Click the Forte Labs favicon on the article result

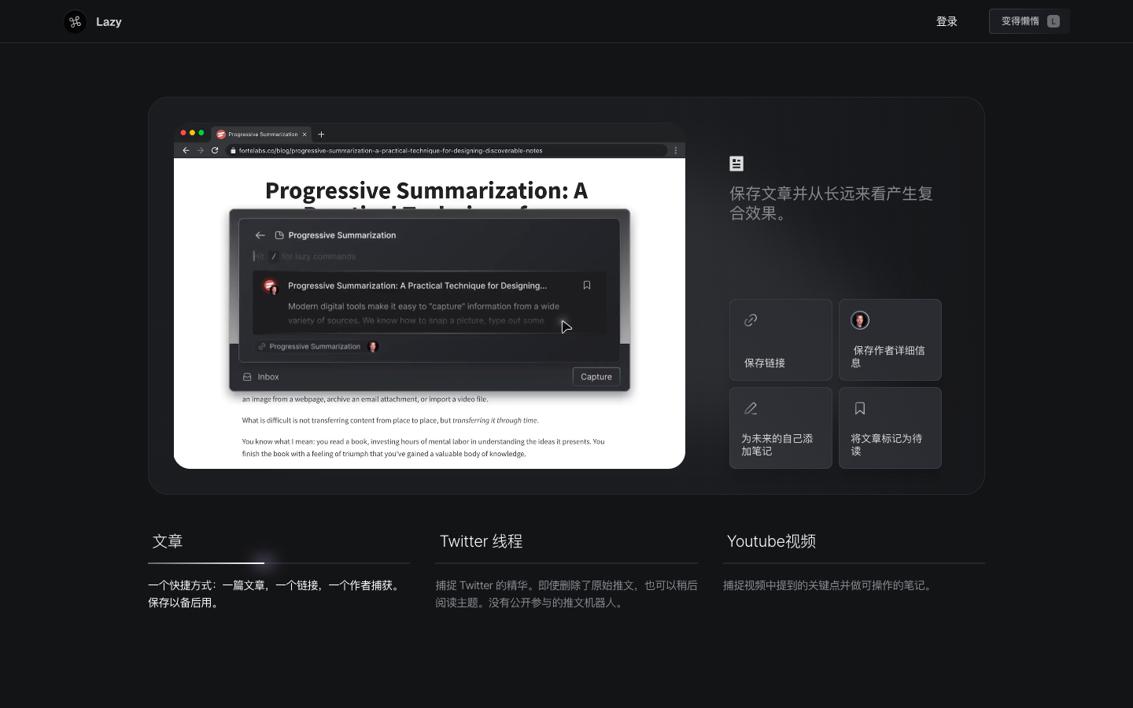pos(270,286)
